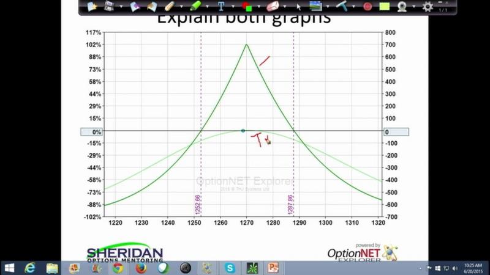Click the OptionNET Explorer logo
This screenshot has height=275, width=490.
click(363, 253)
